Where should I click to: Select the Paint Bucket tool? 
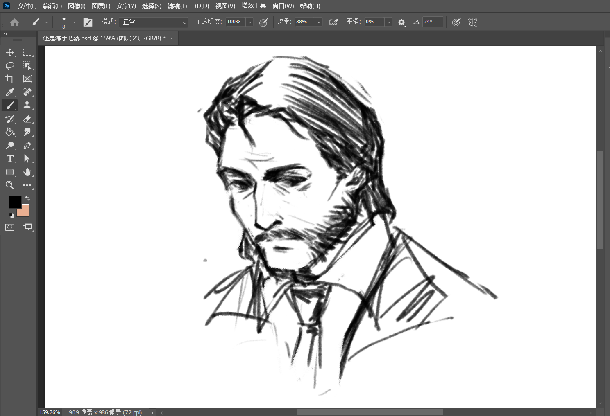[x=10, y=132]
